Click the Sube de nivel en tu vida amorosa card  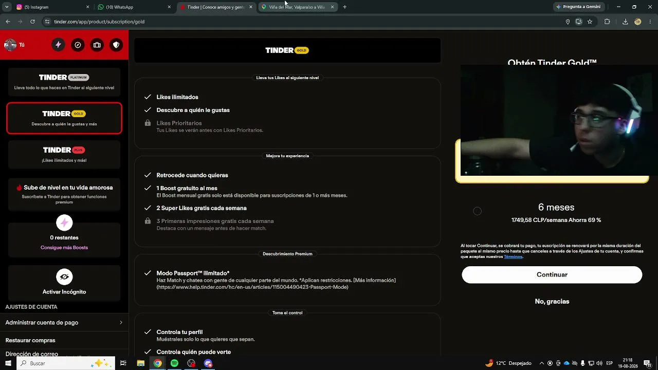point(64,194)
